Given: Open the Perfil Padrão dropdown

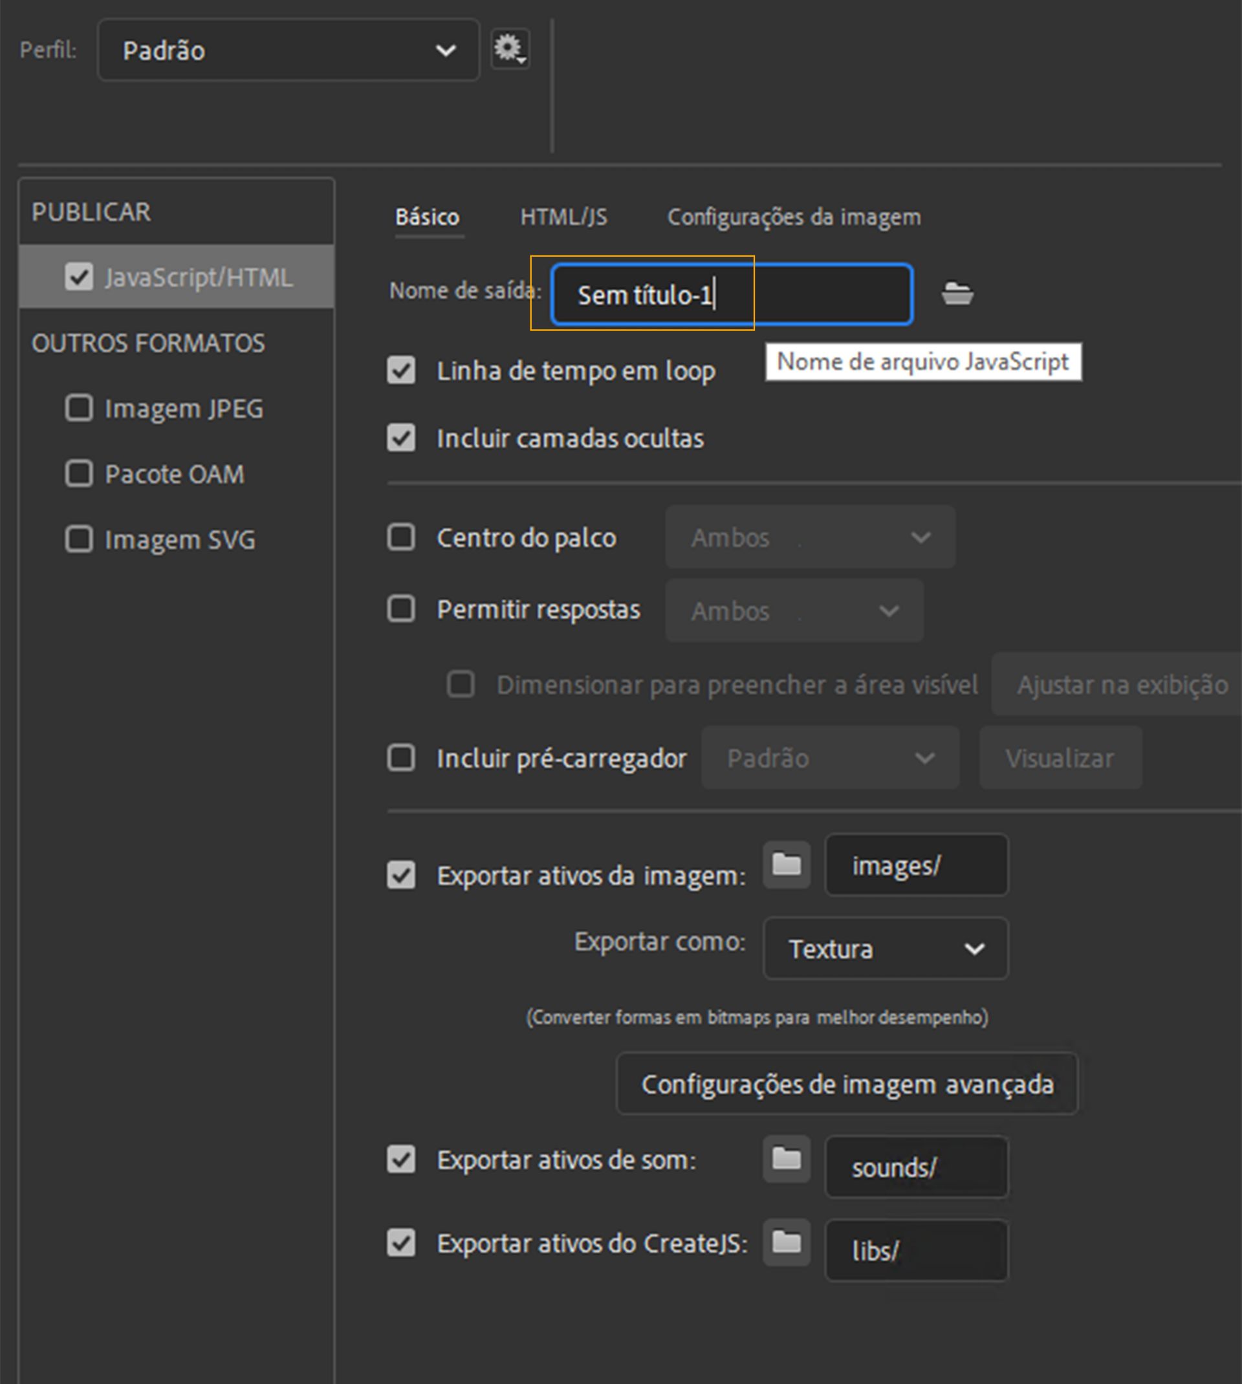Looking at the screenshot, I should (287, 50).
